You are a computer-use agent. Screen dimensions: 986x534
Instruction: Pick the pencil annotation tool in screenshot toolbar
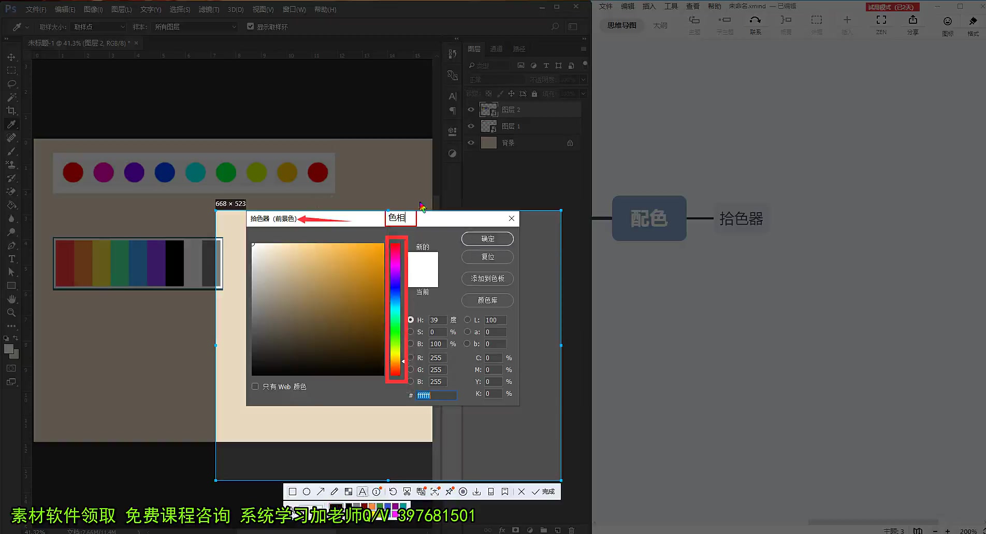(x=335, y=492)
